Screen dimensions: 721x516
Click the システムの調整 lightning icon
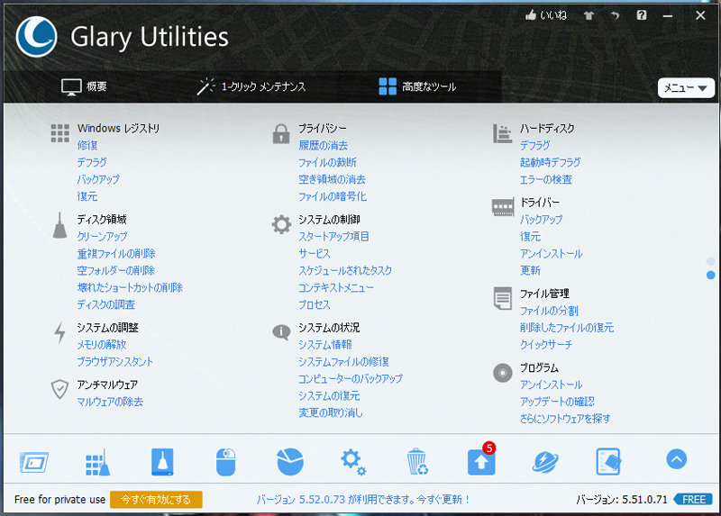click(59, 332)
